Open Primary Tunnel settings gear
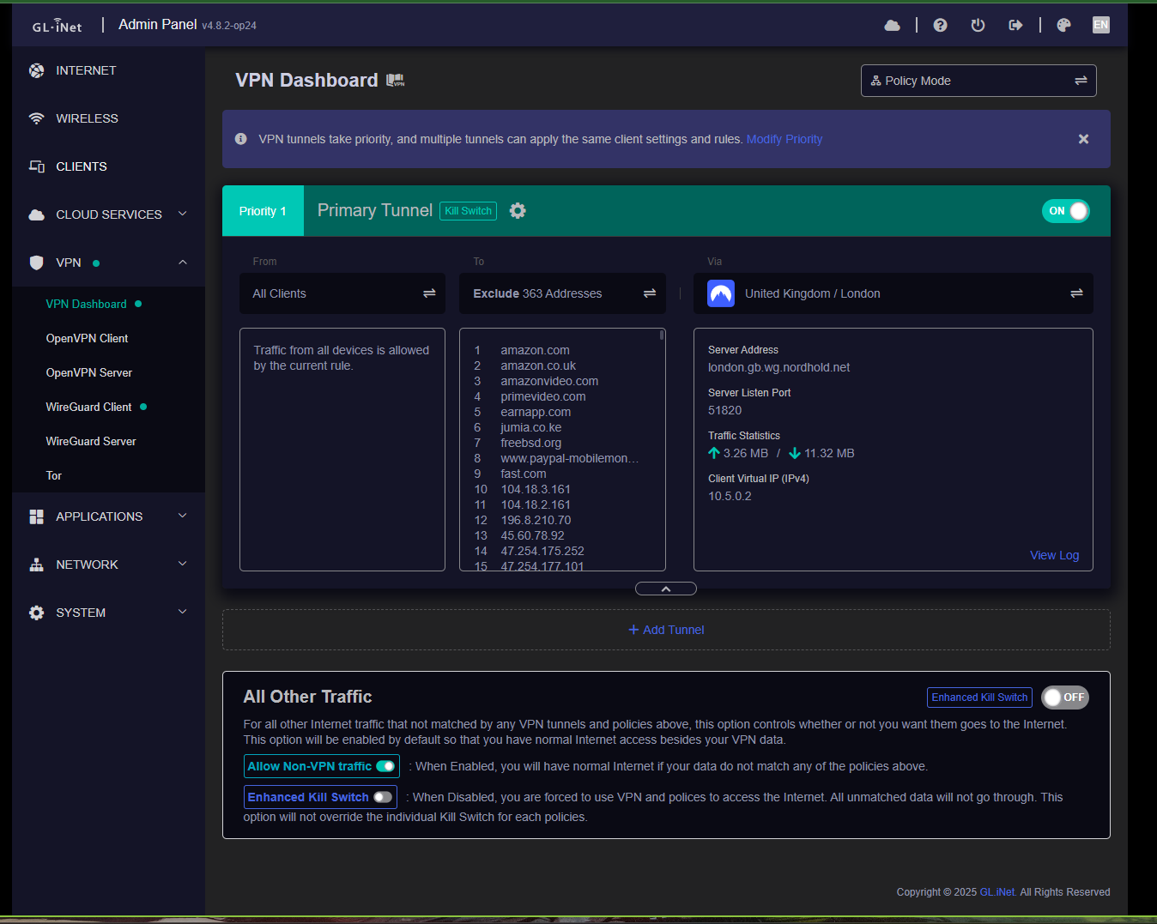The width and height of the screenshot is (1157, 924). pyautogui.click(x=518, y=211)
